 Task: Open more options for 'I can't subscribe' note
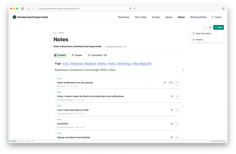tap(177, 110)
